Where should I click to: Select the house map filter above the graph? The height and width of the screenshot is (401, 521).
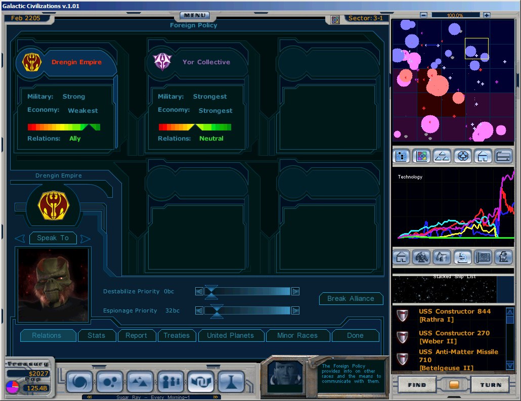[x=483, y=156]
